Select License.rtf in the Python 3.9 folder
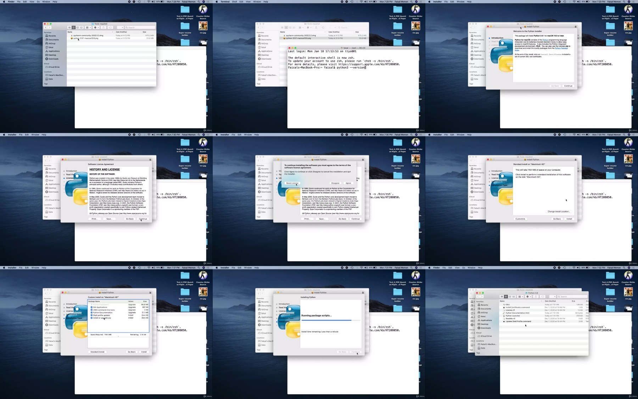This screenshot has height=399, width=638. 510,310
